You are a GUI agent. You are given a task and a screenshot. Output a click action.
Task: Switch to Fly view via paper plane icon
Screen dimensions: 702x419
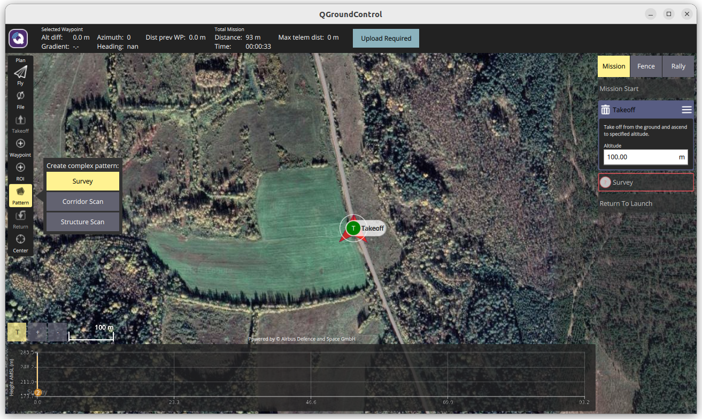pyautogui.click(x=20, y=73)
